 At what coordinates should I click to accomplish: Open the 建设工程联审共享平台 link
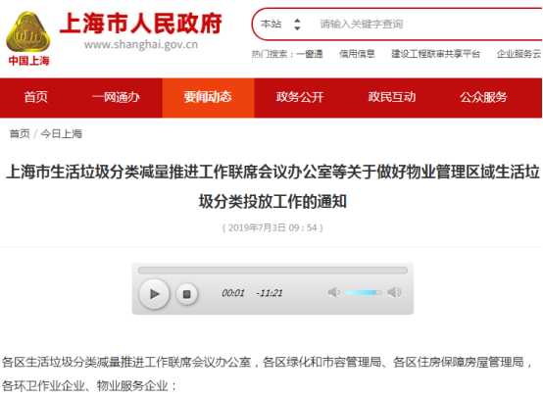[x=435, y=54]
